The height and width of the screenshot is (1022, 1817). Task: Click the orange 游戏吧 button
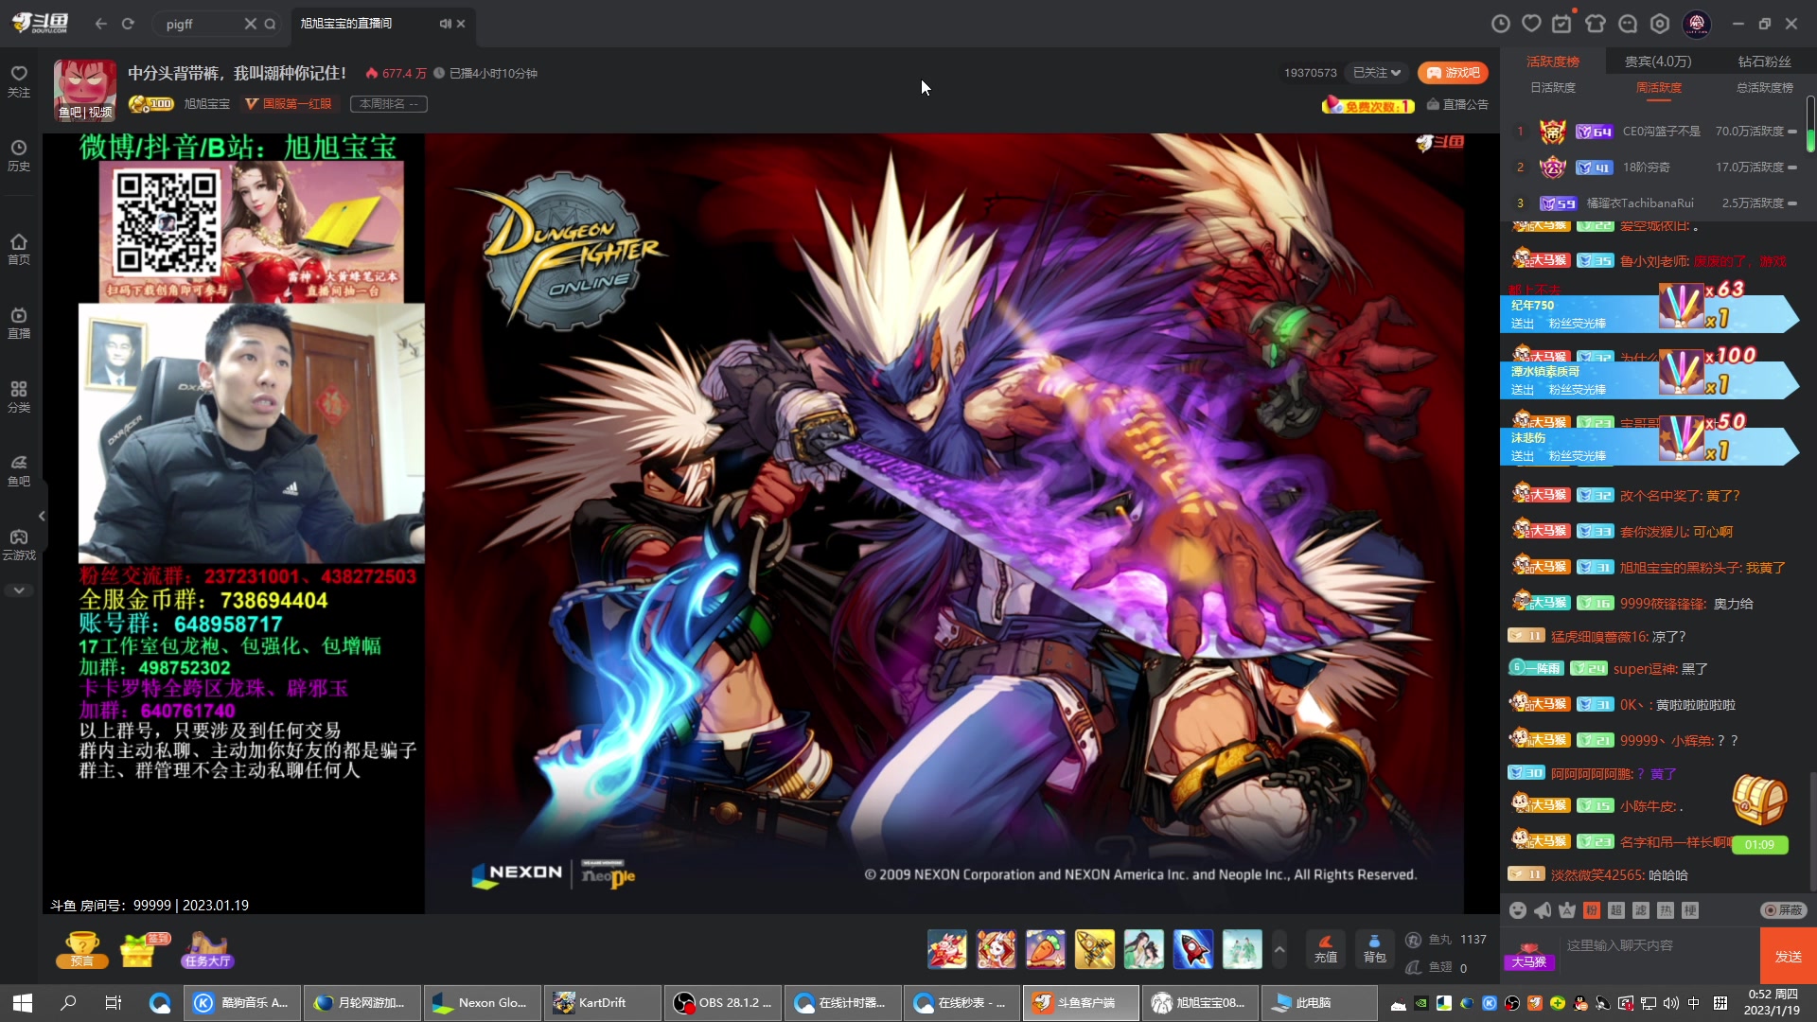(x=1453, y=73)
